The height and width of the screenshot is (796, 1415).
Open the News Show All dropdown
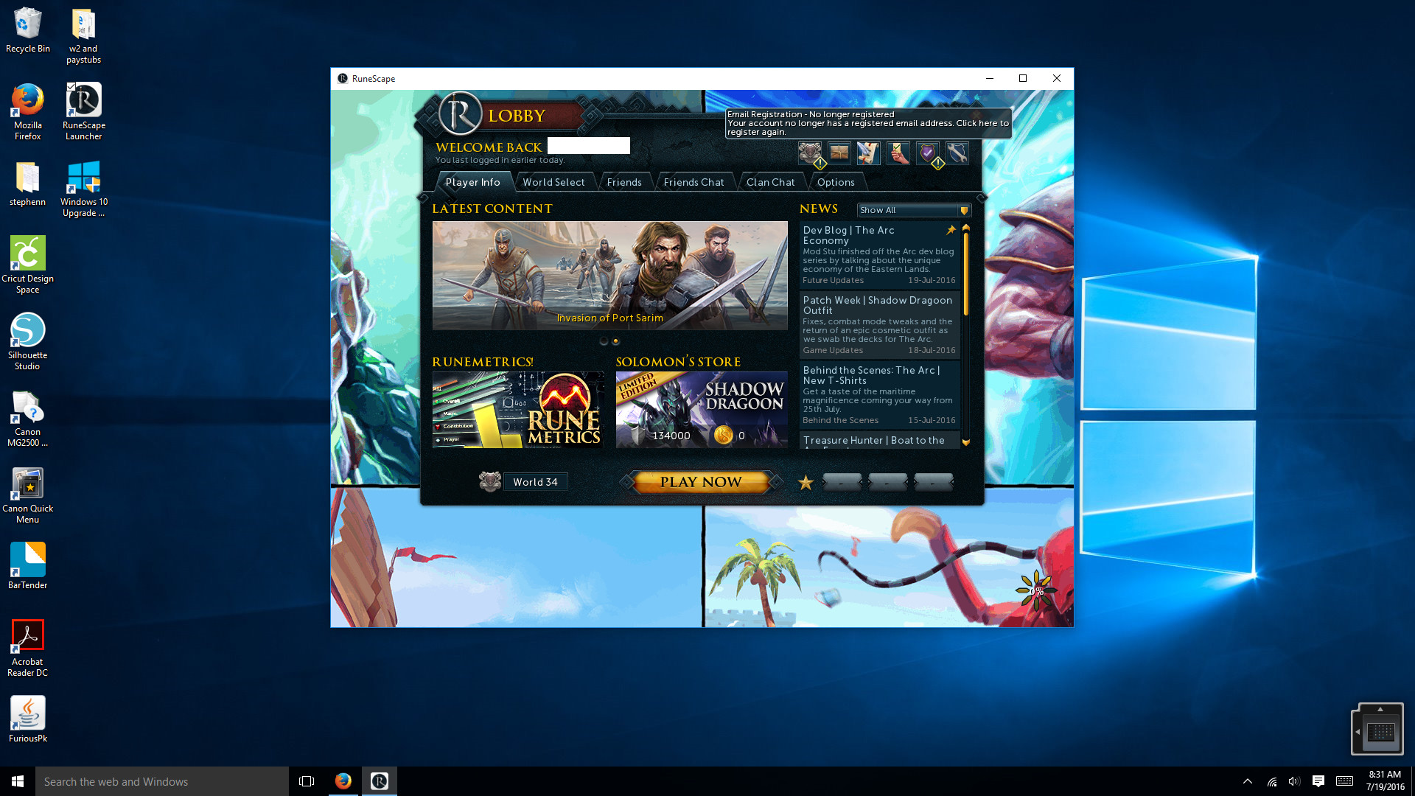pos(914,210)
